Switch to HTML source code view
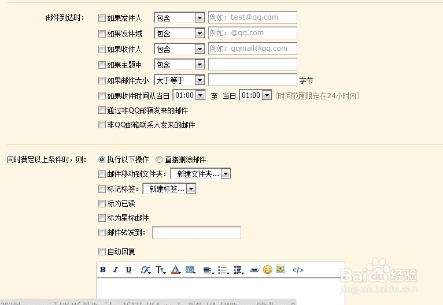Image resolution: width=443 pixels, height=305 pixels. [297, 270]
